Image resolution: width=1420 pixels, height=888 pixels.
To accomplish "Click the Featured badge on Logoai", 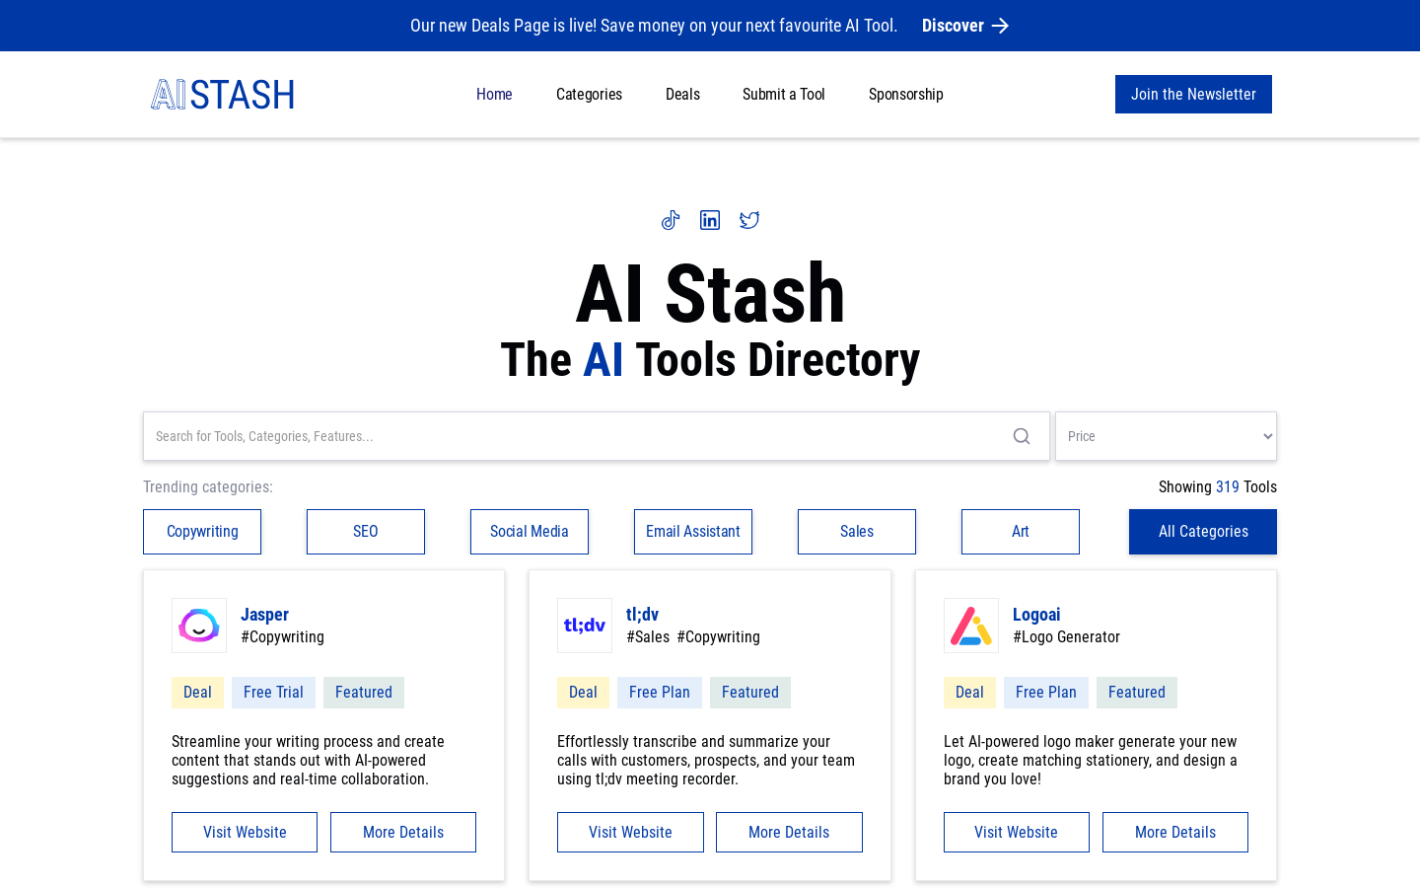I will click(x=1137, y=693).
